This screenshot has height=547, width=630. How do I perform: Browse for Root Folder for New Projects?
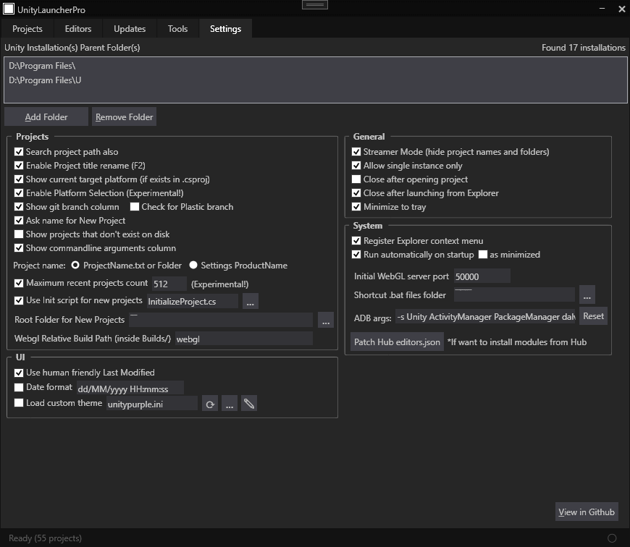325,320
